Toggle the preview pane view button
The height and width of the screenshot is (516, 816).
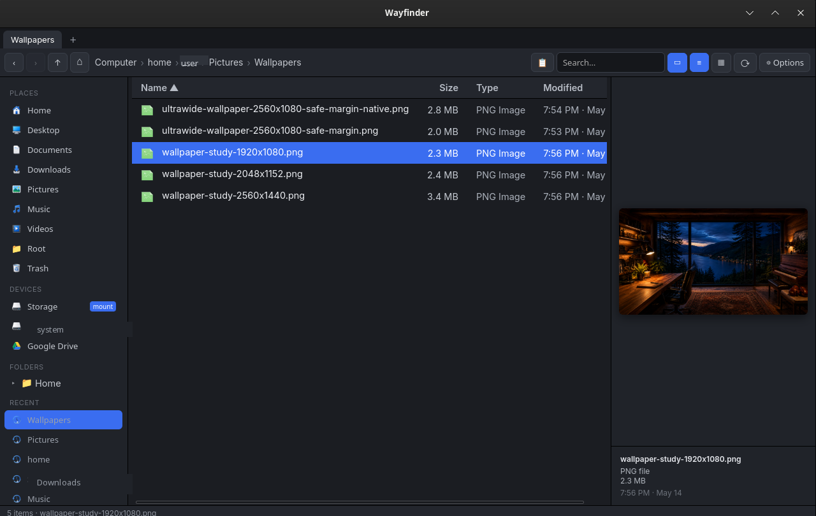click(x=677, y=62)
